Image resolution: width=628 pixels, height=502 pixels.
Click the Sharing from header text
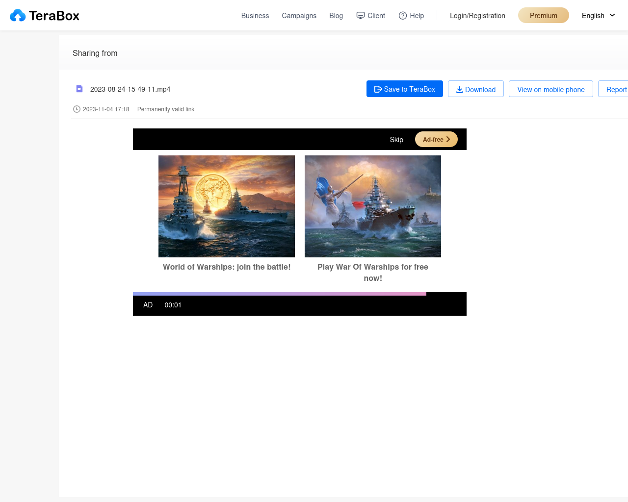click(x=95, y=53)
